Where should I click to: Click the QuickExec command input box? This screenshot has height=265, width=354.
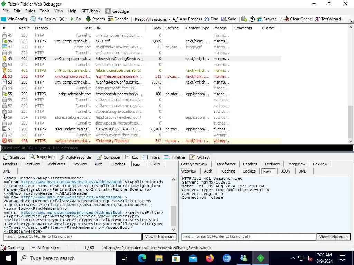coord(177,148)
